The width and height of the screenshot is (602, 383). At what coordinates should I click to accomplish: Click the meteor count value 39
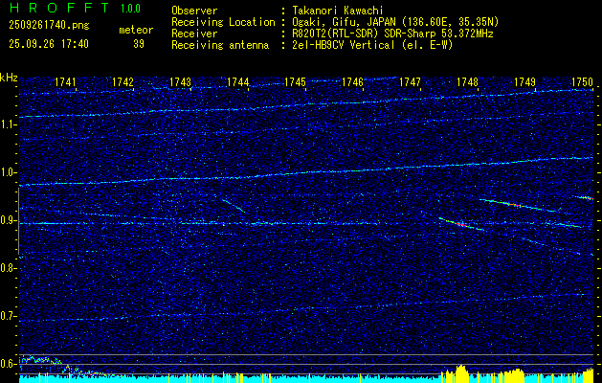(139, 44)
